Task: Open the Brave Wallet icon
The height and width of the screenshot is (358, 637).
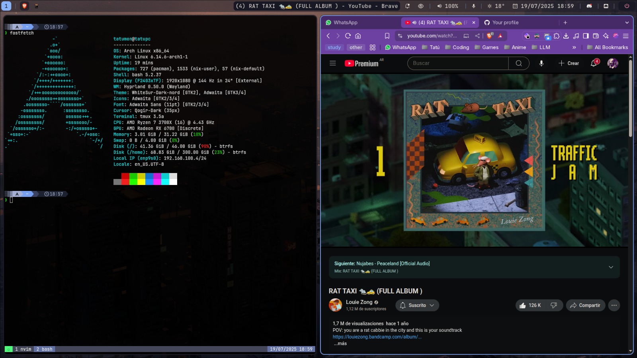Action: 596,36
